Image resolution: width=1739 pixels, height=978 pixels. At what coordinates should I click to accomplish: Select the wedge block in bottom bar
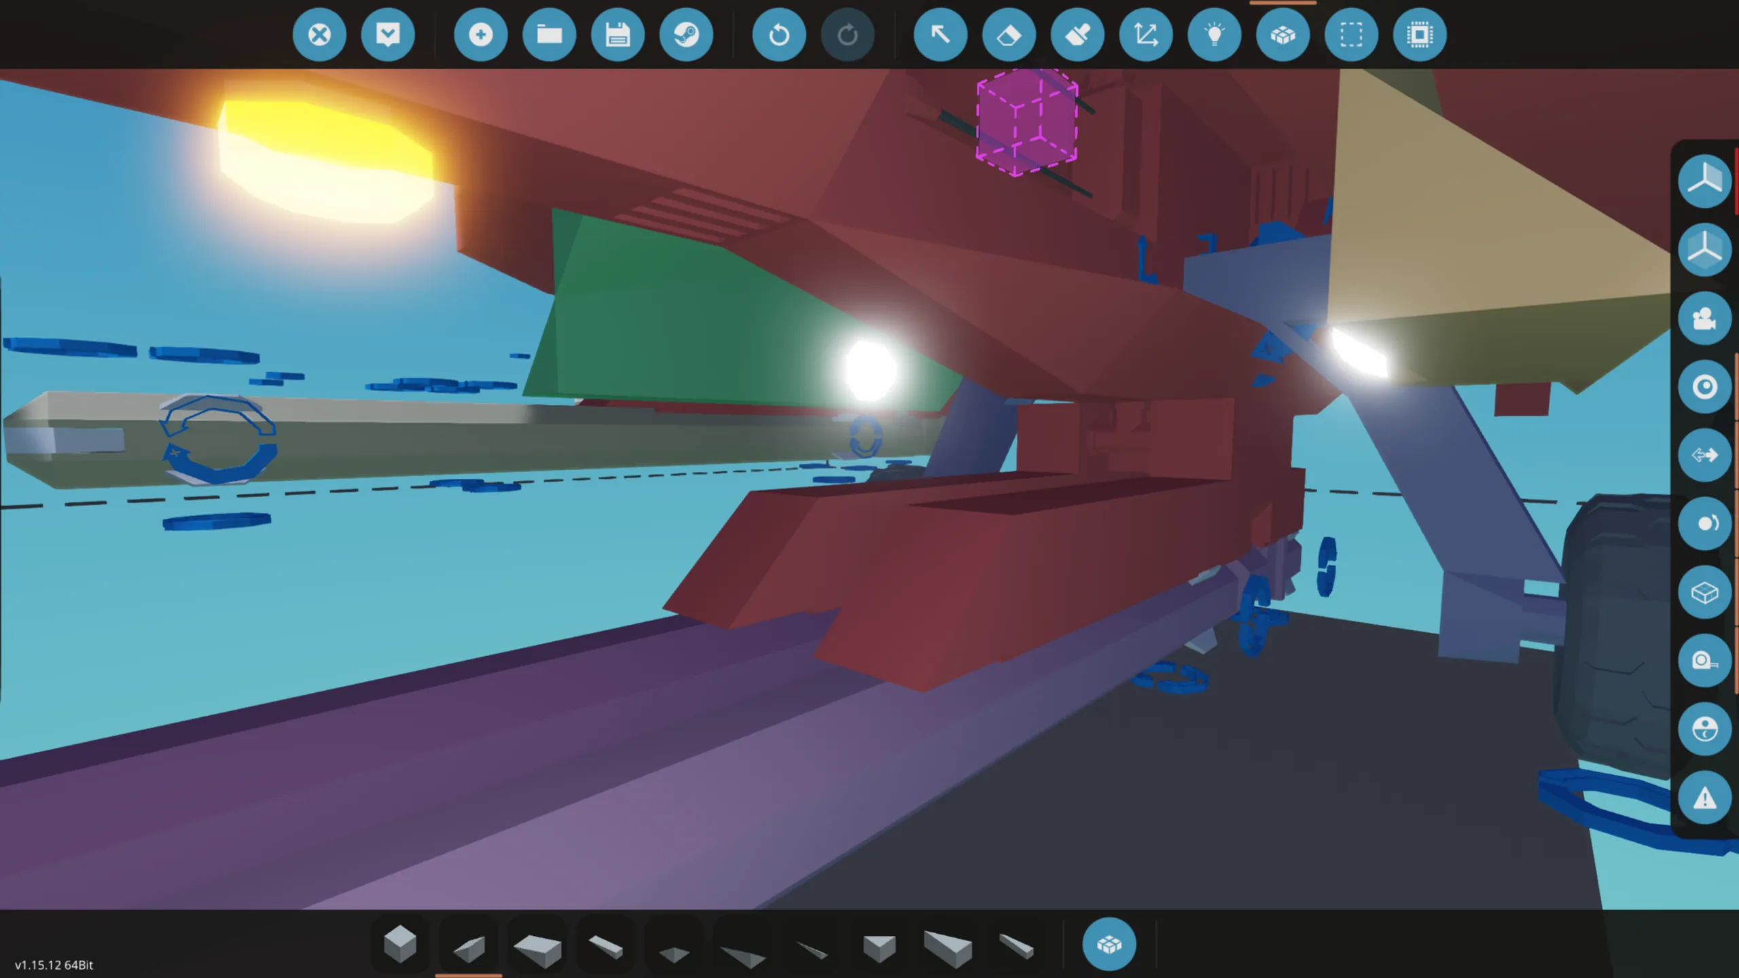click(469, 947)
